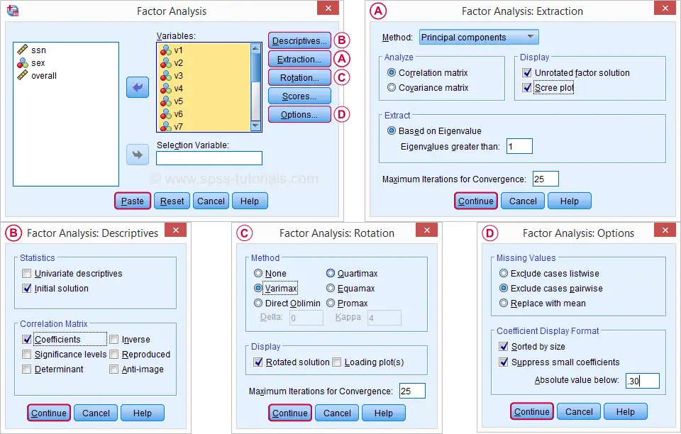Select Exclude cases pairwise option
Screen dimensions: 681x434
(x=504, y=288)
